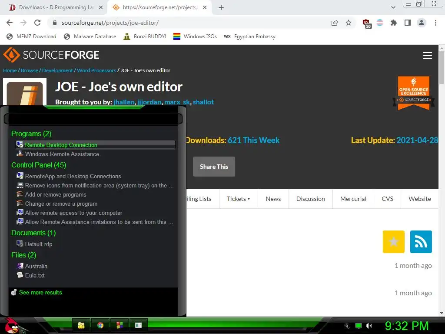This screenshot has height=334, width=445.
Task: Launch Remote Desktop Connection
Action: click(95, 145)
